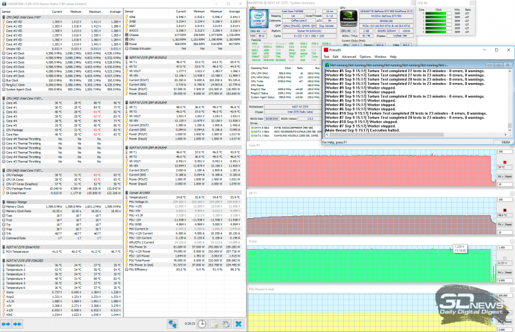Click the clock icon to reset timer
The width and height of the screenshot is (515, 332).
201,324
